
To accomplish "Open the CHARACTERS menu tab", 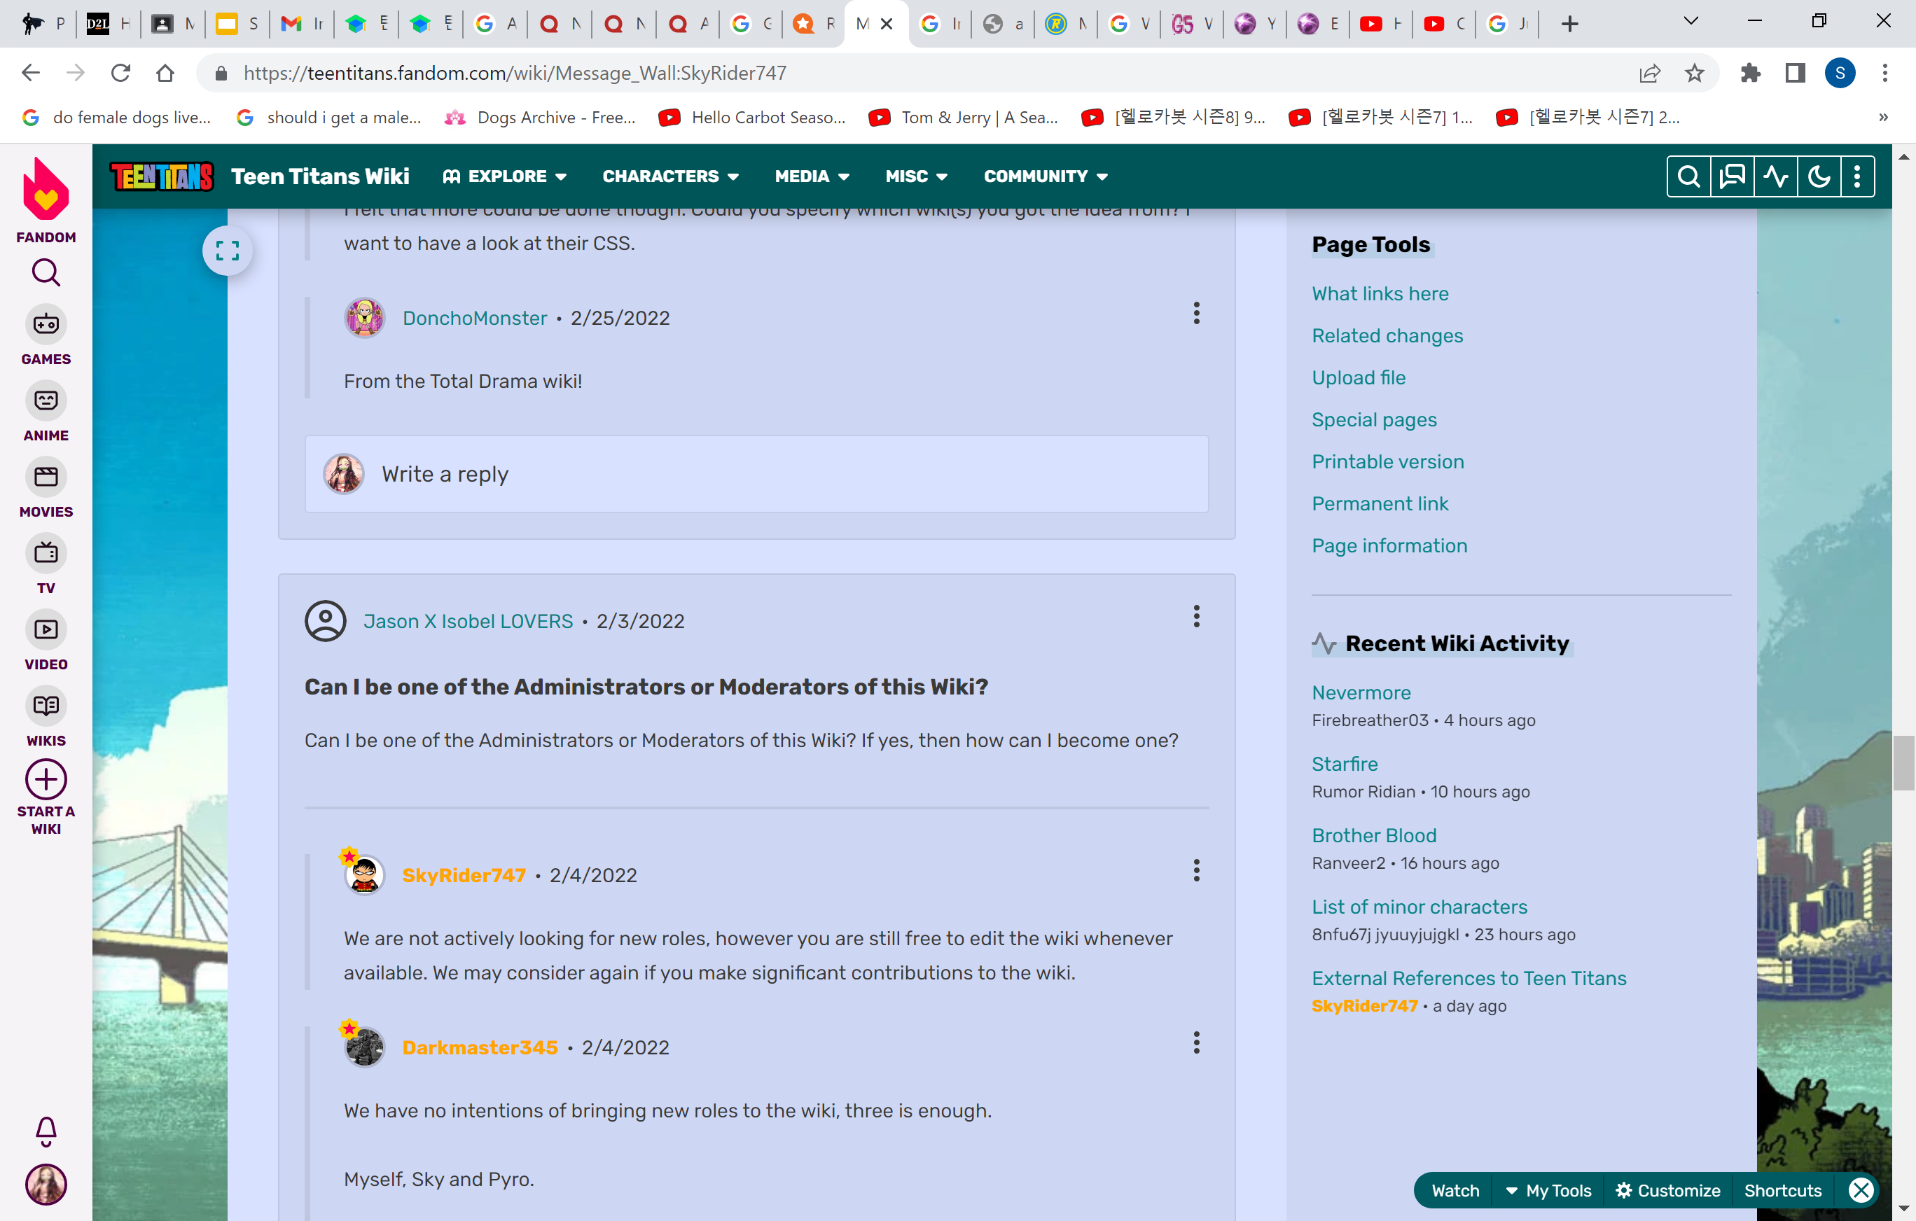I will [x=669, y=176].
